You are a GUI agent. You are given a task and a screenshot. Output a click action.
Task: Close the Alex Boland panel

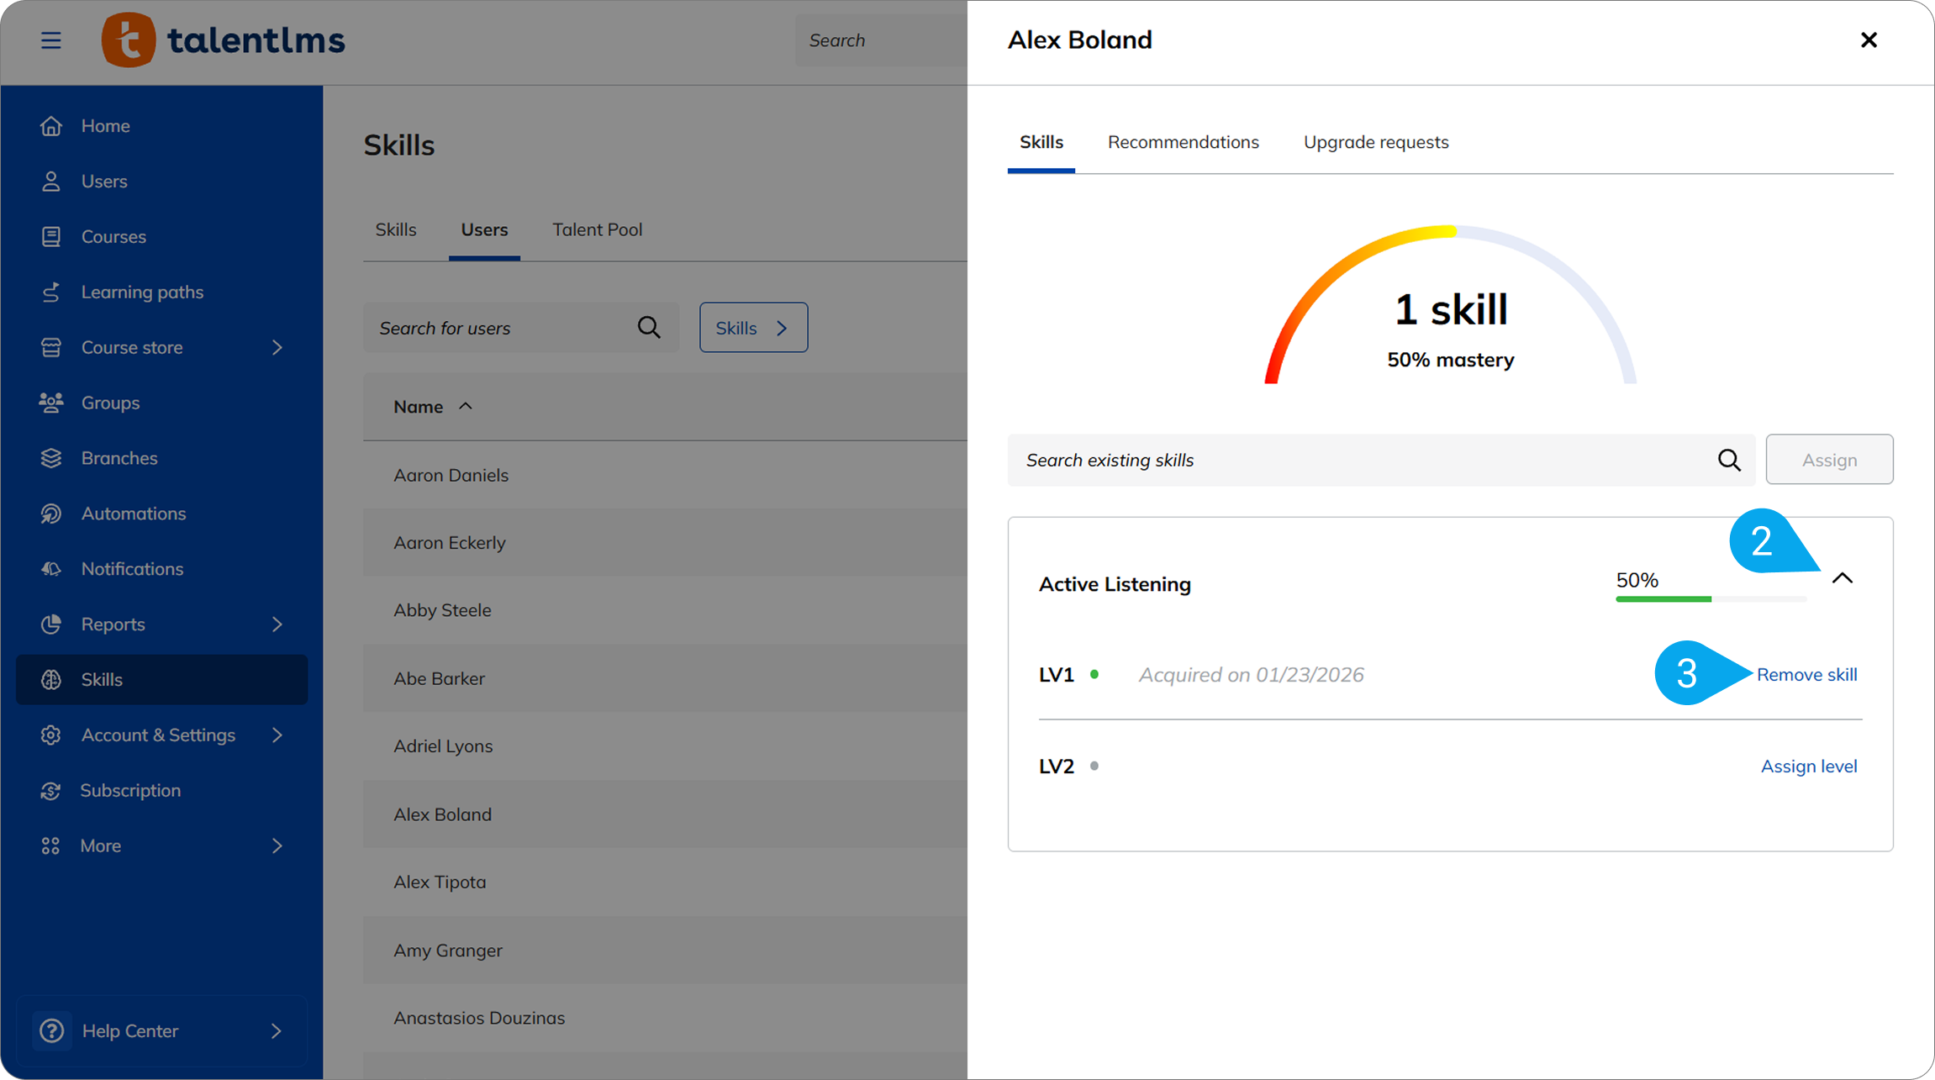coord(1869,40)
